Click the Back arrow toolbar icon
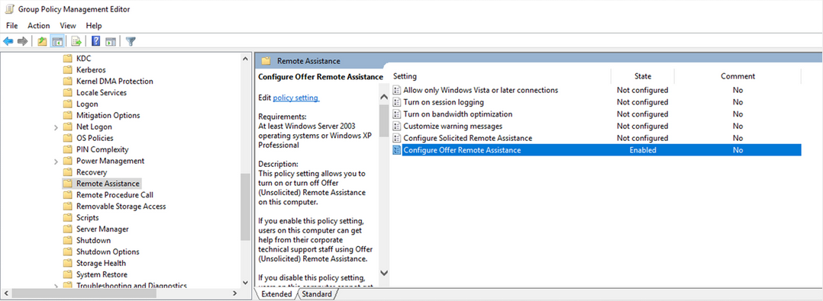This screenshot has width=823, height=301. tap(8, 41)
